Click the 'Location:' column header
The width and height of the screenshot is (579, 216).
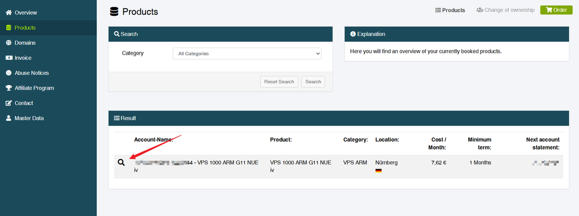pos(387,140)
